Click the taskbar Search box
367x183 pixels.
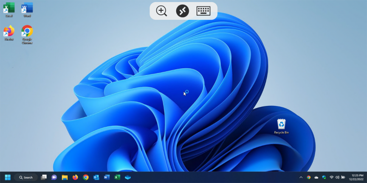26,177
